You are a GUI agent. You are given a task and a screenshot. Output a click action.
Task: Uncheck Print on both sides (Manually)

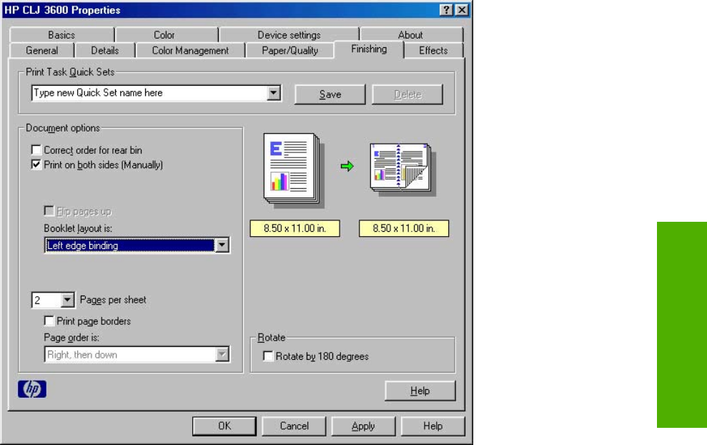pos(36,165)
